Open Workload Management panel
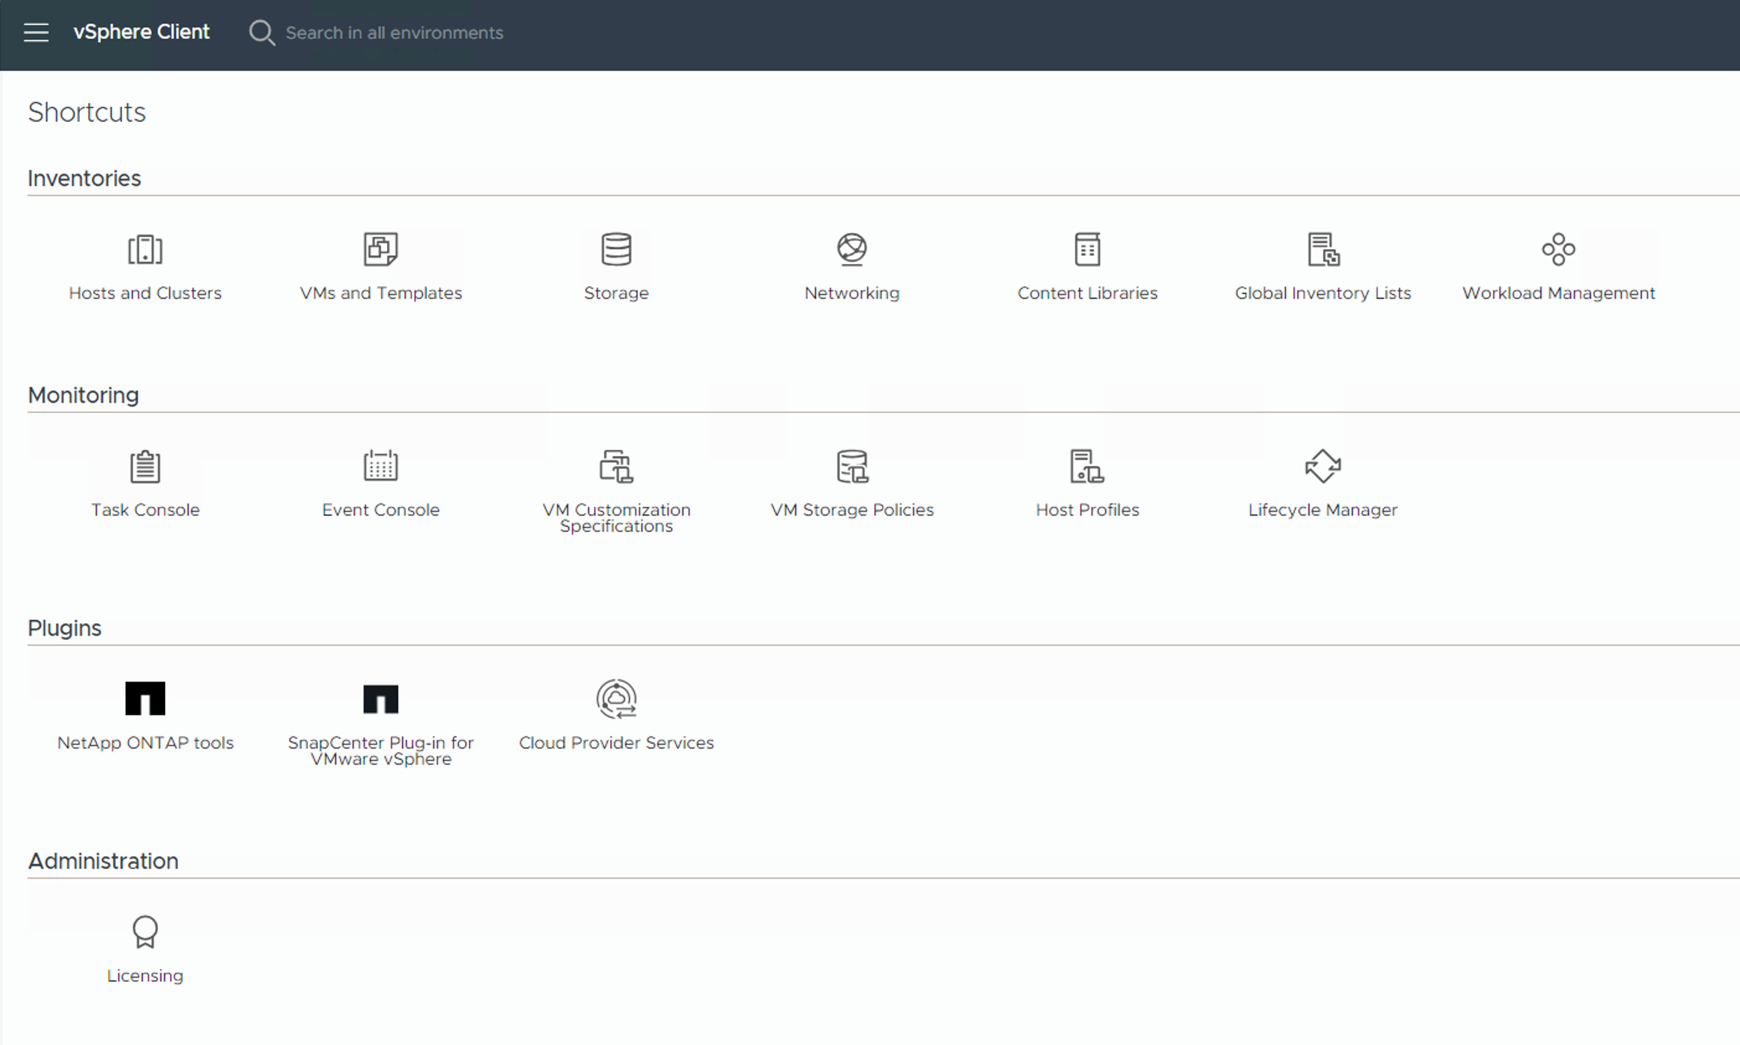Image resolution: width=1740 pixels, height=1045 pixels. coord(1558,265)
